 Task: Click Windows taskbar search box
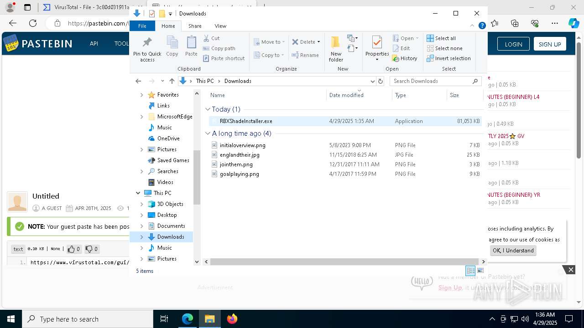[x=88, y=319]
